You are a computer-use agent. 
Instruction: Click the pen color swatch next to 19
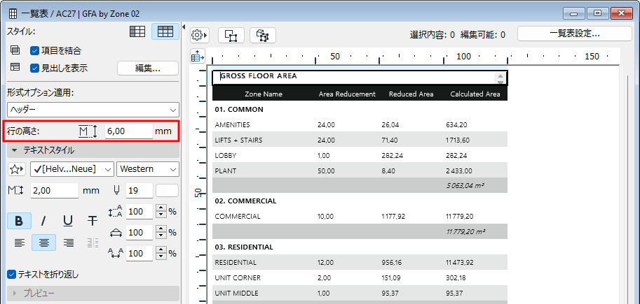click(168, 190)
